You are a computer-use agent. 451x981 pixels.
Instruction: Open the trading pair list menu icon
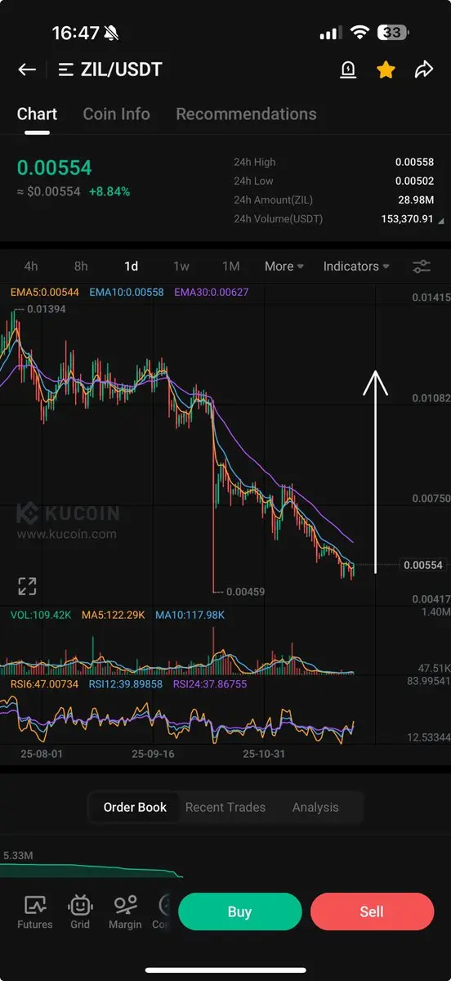[x=66, y=69]
